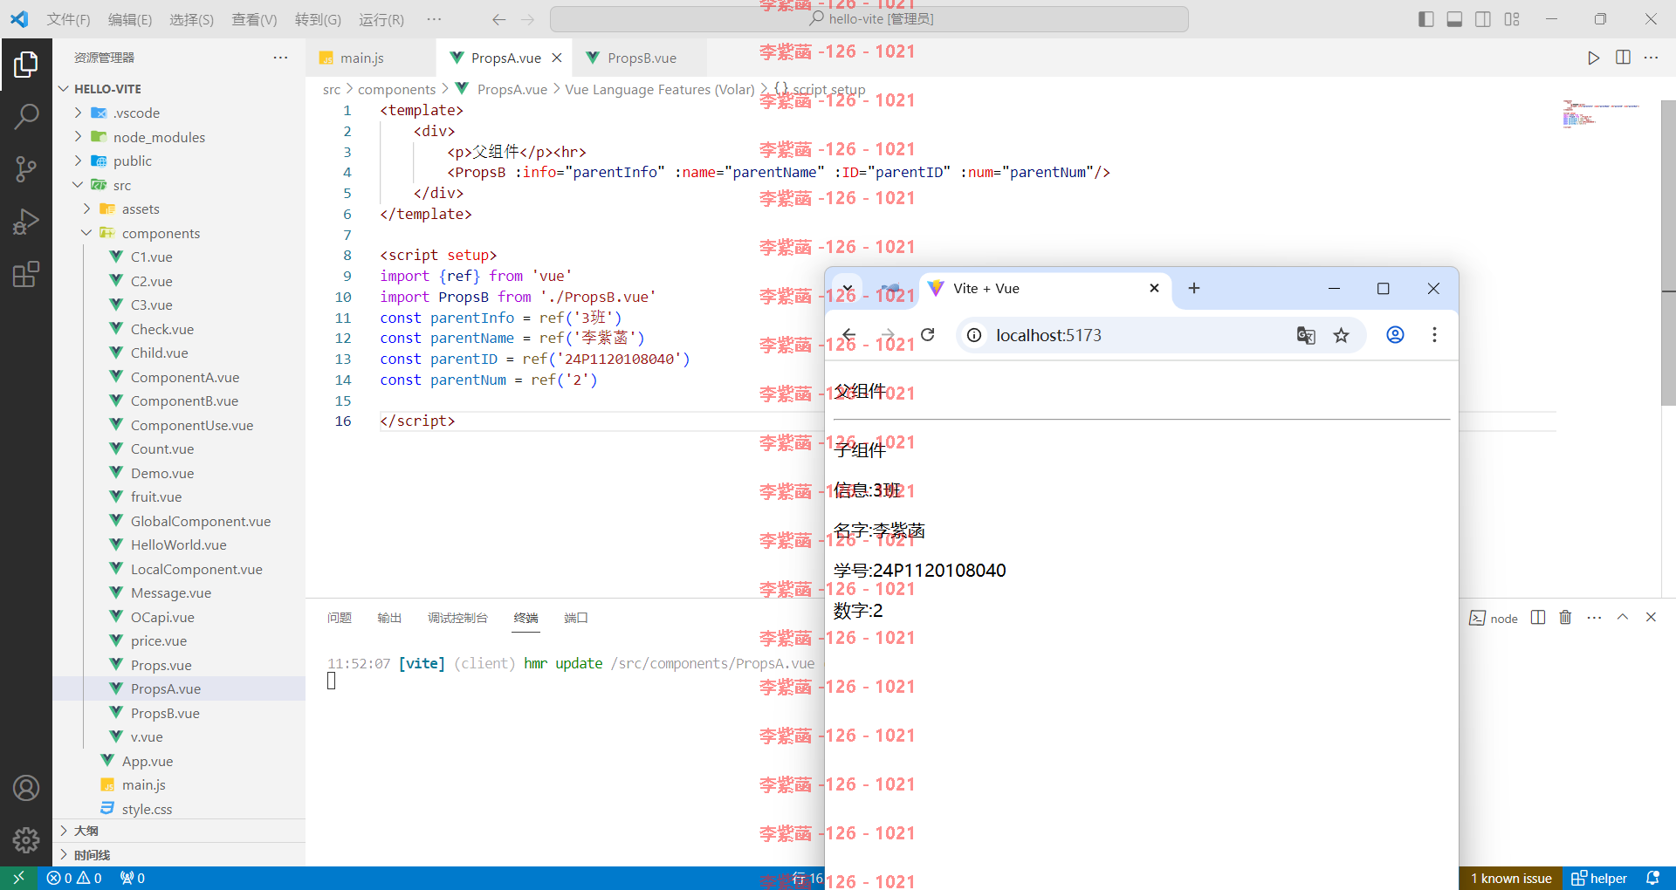The width and height of the screenshot is (1676, 890).
Task: Open the 编辑(E) menu
Action: [129, 19]
